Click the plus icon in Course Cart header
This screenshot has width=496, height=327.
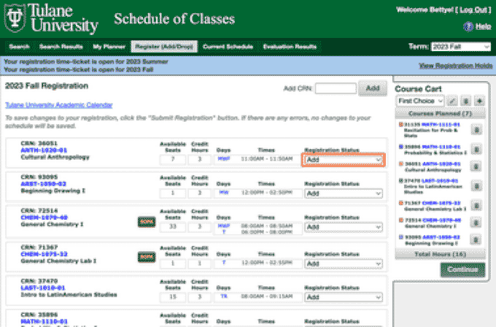[x=479, y=101]
